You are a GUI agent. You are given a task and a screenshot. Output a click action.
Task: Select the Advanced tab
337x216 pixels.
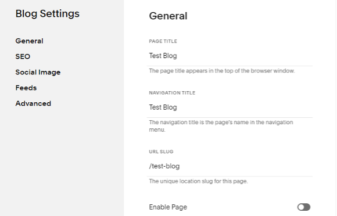pos(33,103)
